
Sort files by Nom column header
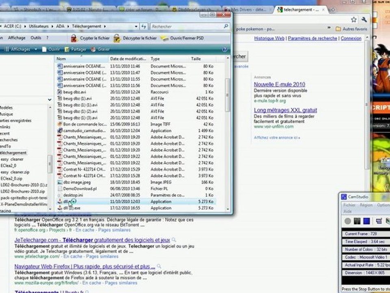click(81, 59)
